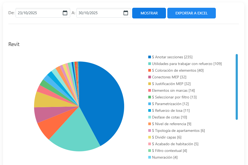Open the calendar picker for the De date
Screen dimensions: 248x165
65,13
